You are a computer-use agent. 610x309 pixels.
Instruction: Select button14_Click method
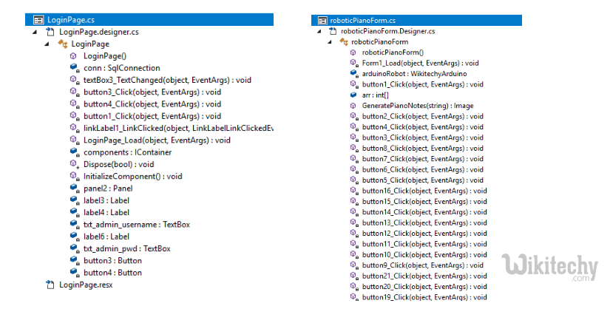[424, 212]
